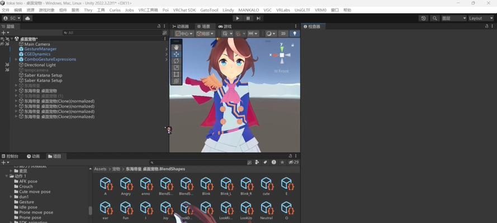Click the hierarchy search scene picker icon
The image size is (497, 223).
pos(164,32)
